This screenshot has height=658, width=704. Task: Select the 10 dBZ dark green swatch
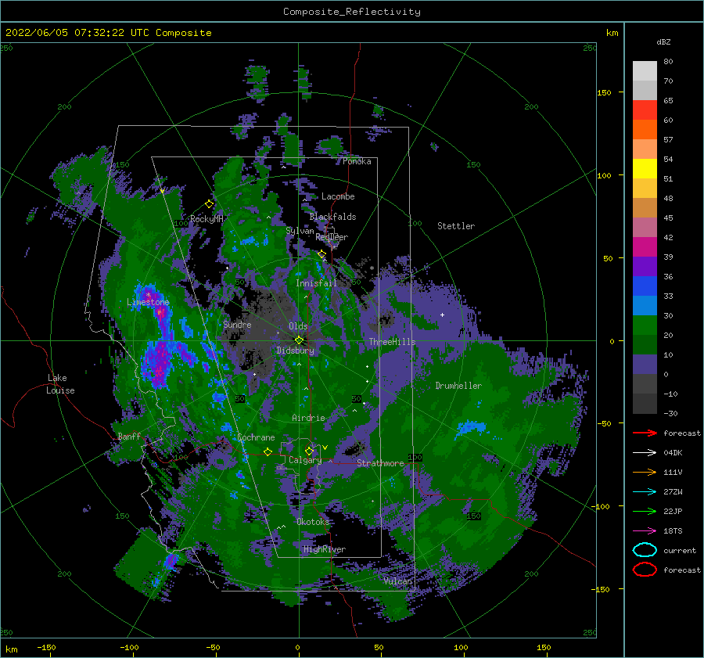tap(645, 344)
